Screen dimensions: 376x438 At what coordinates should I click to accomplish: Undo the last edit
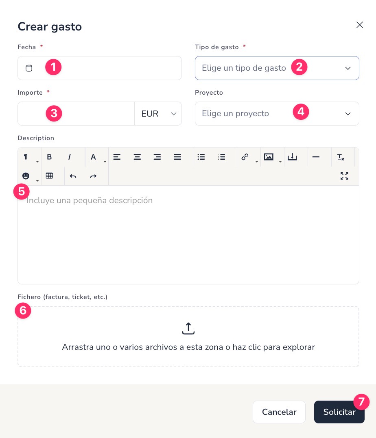click(x=73, y=176)
